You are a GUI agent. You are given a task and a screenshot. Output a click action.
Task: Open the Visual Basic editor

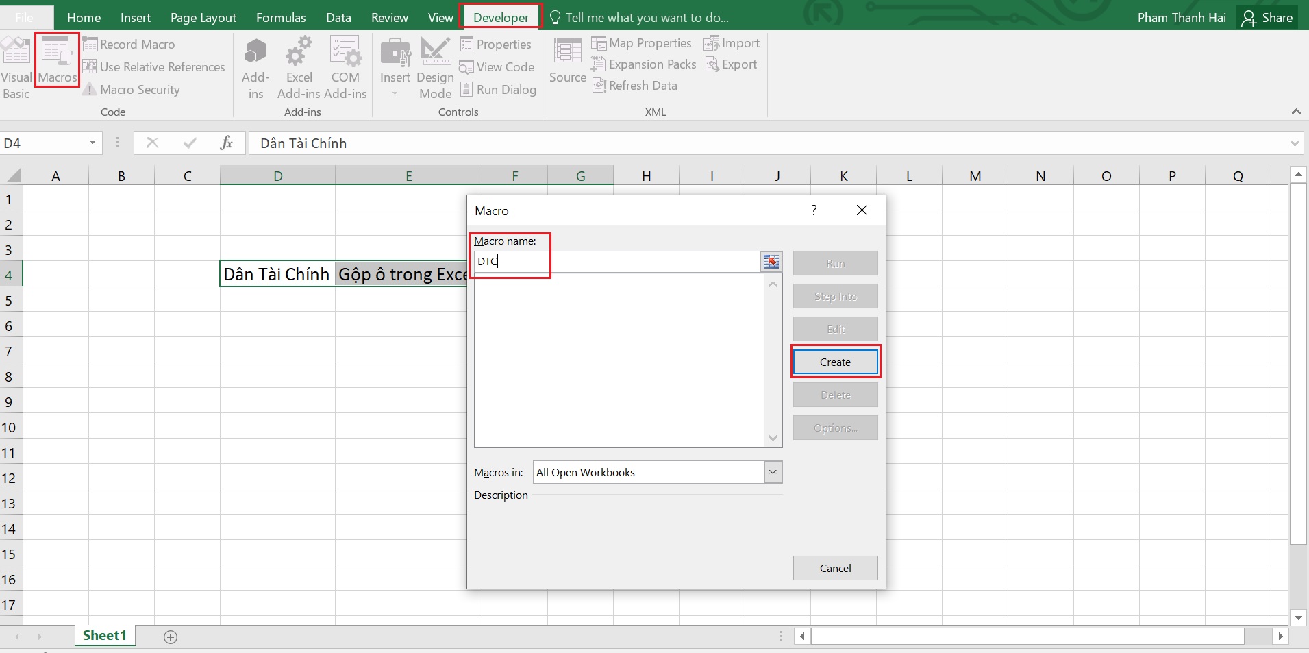click(x=16, y=68)
